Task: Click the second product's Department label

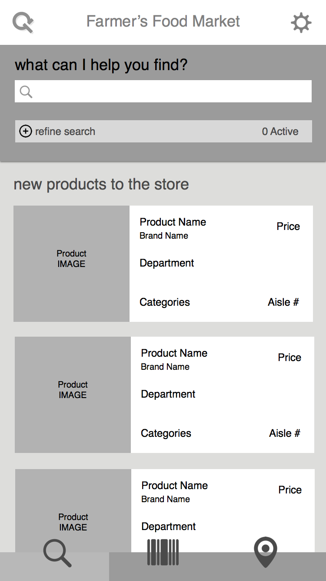Action: pyautogui.click(x=168, y=394)
